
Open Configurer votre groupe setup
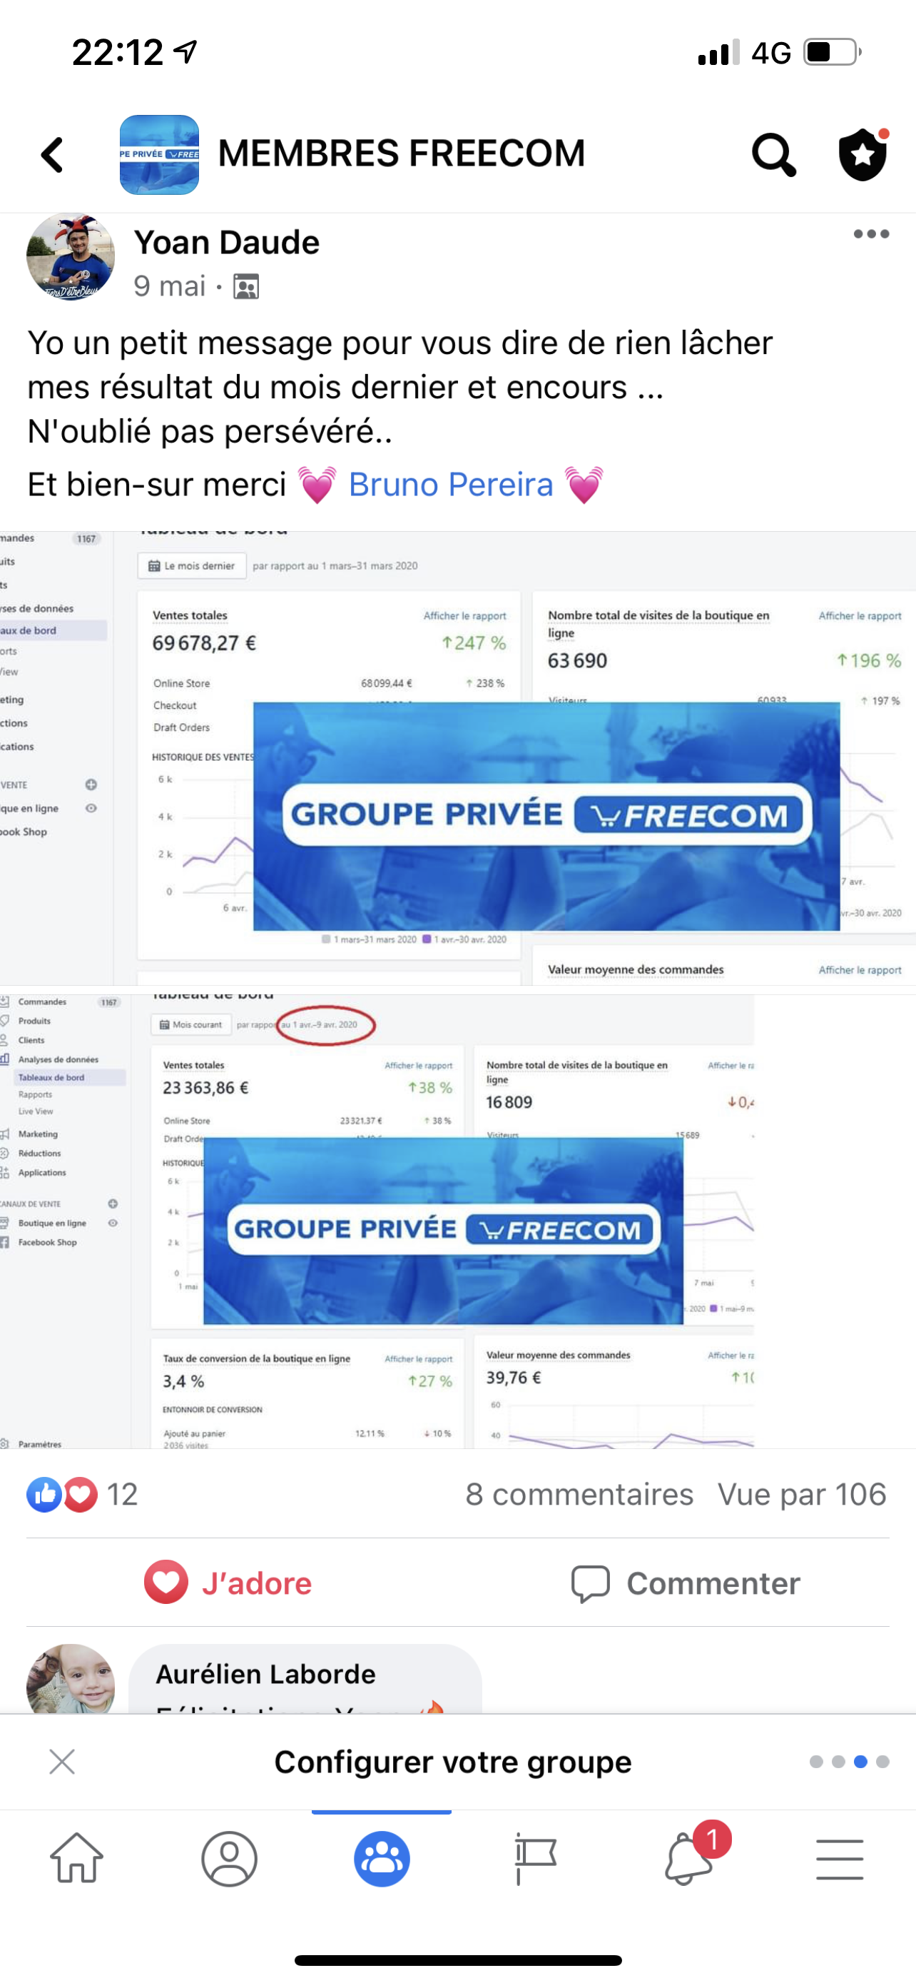coord(453,1762)
